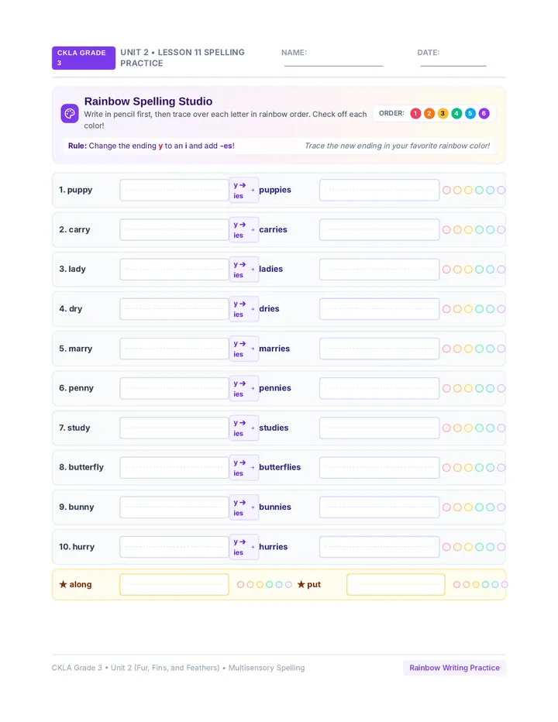Check the red circle in marry row
Image resolution: width=558 pixels, height=722 pixels.
(x=446, y=349)
